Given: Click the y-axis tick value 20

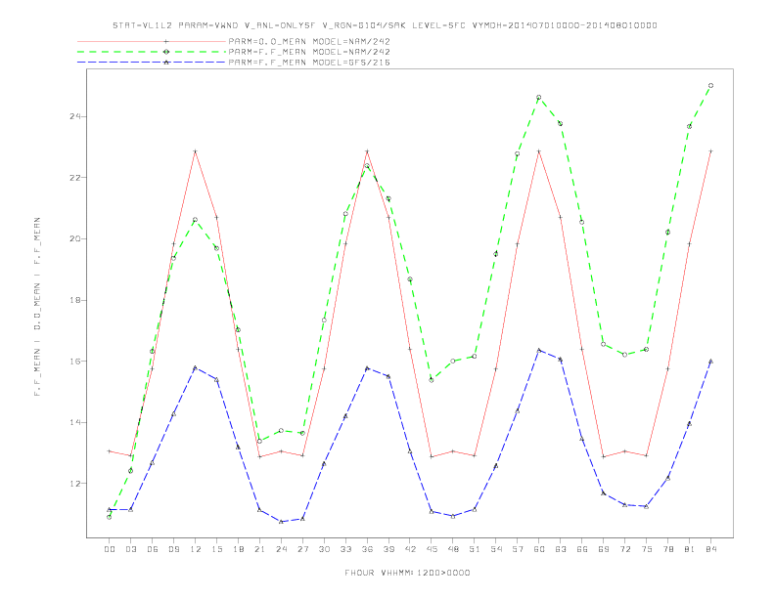Looking at the screenshot, I should pos(75,238).
